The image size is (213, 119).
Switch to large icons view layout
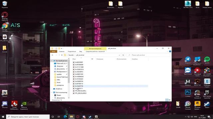169,100
